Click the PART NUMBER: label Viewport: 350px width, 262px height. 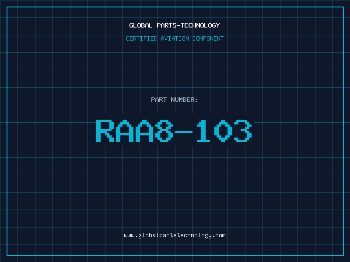[175, 100]
